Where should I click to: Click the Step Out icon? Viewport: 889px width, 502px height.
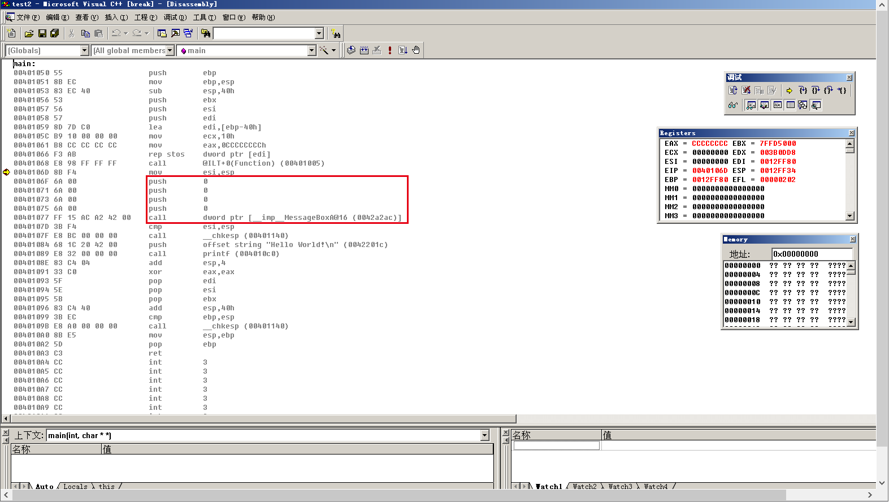829,90
